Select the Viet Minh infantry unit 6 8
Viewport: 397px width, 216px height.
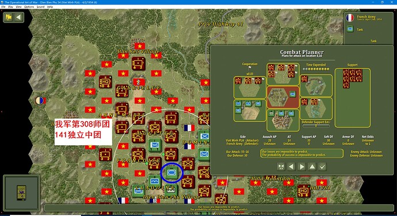tap(155, 163)
